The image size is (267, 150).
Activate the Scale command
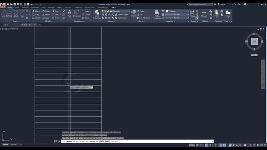tap(46, 18)
